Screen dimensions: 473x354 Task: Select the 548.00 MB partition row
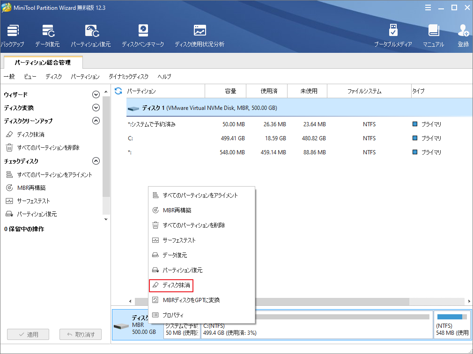[300, 152]
